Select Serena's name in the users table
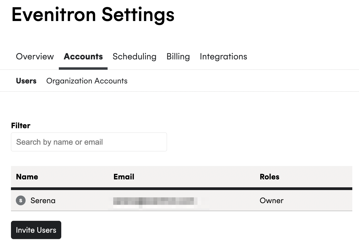Image resolution: width=359 pixels, height=240 pixels. [x=43, y=200]
